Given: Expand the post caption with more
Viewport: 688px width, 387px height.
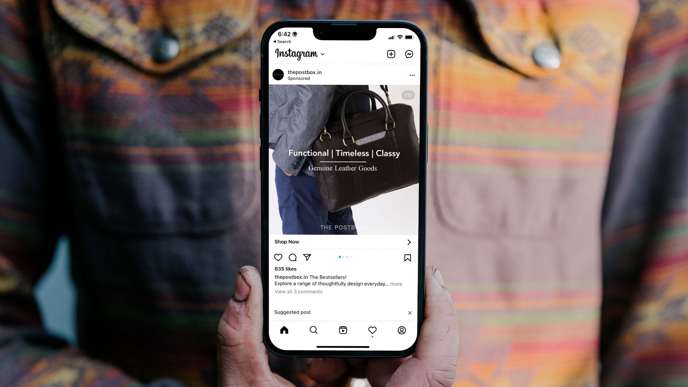Looking at the screenshot, I should (x=396, y=283).
